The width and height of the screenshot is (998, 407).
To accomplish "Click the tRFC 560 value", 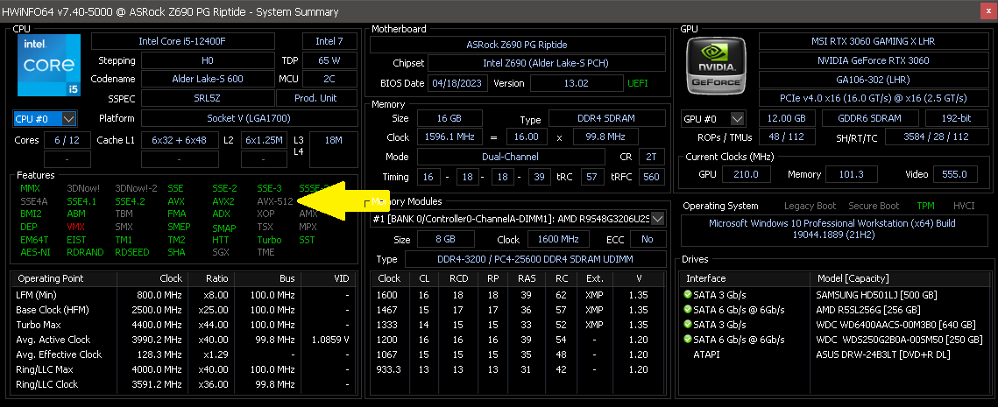I will point(651,177).
